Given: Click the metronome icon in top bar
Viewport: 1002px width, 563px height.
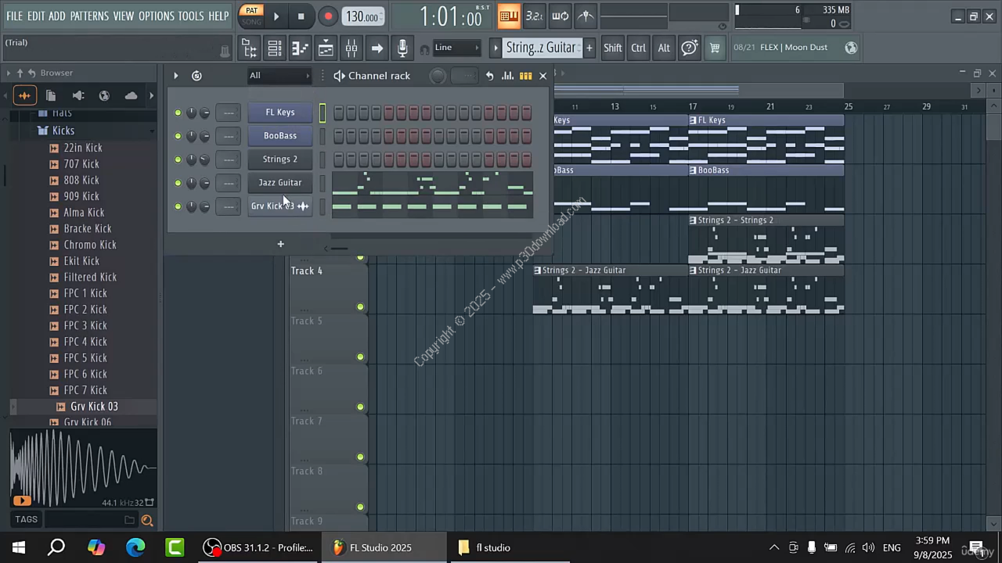Looking at the screenshot, I should click(586, 16).
